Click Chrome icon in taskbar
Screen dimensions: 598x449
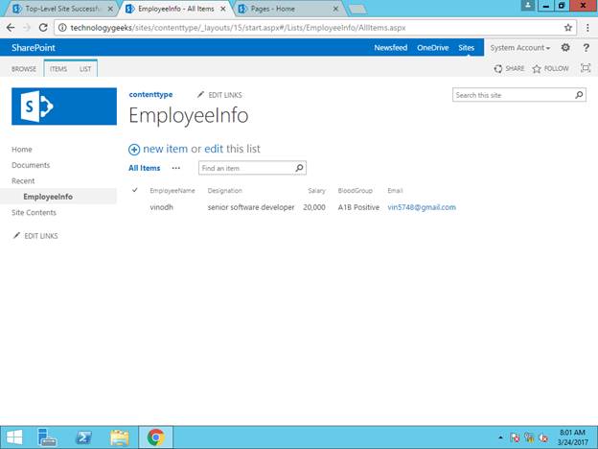156,437
